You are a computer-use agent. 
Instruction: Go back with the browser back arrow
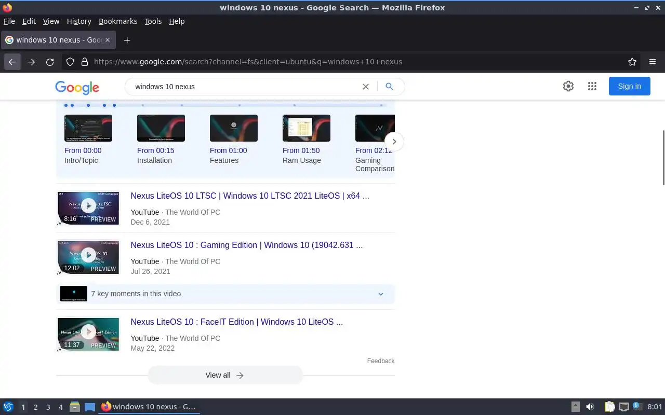(x=12, y=62)
